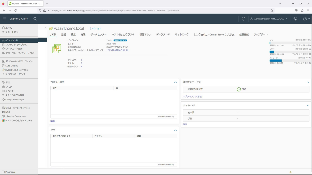Click the クラスタ count link
This screenshot has width=312, height=175.
coord(82,60)
